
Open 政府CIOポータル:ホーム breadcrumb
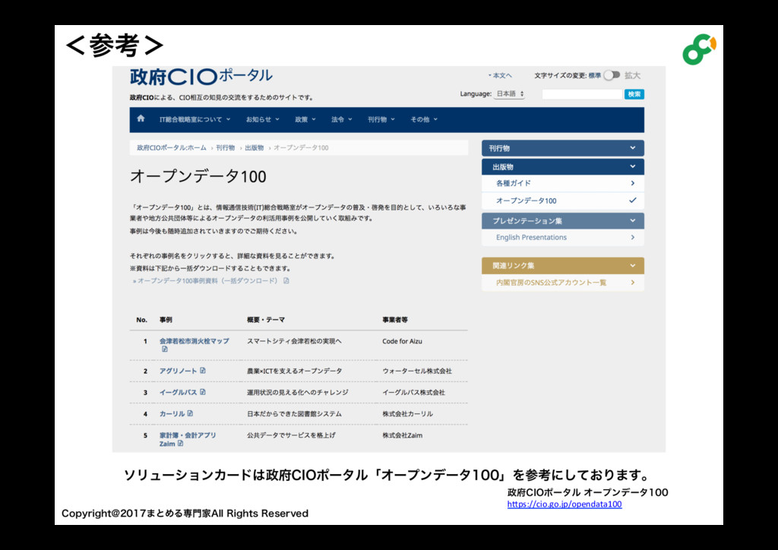(x=171, y=148)
